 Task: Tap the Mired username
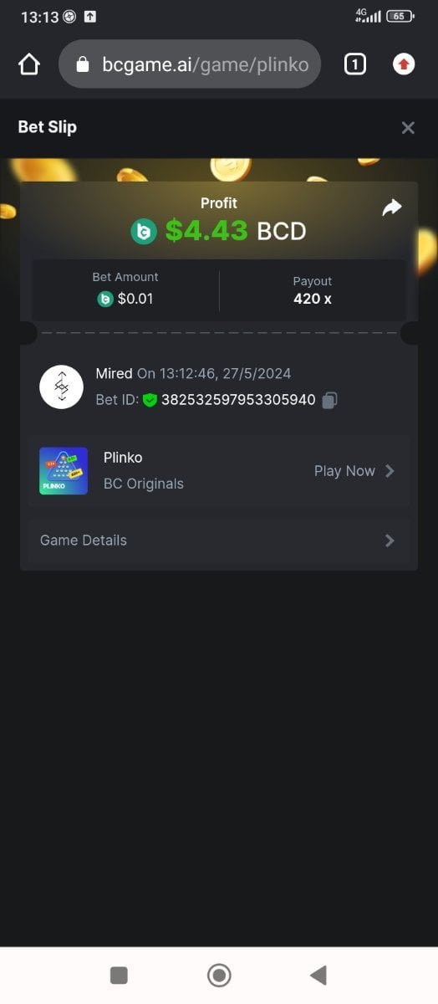click(x=114, y=373)
